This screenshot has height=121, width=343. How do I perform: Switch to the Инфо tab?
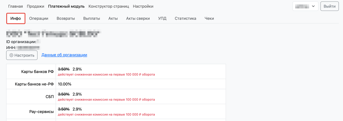point(16,19)
